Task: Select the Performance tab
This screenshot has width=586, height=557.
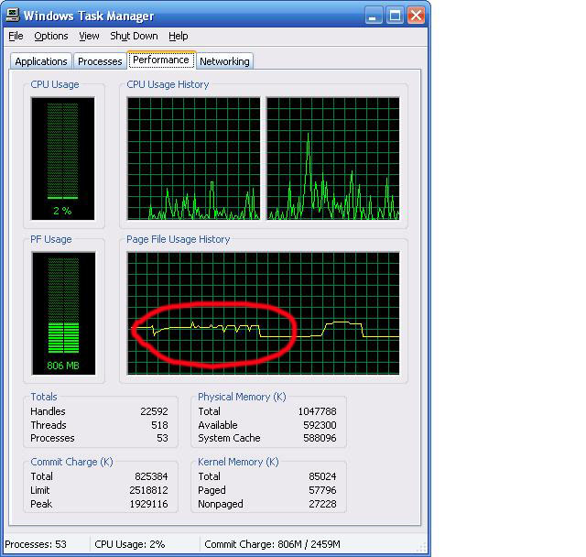Action: pos(161,60)
